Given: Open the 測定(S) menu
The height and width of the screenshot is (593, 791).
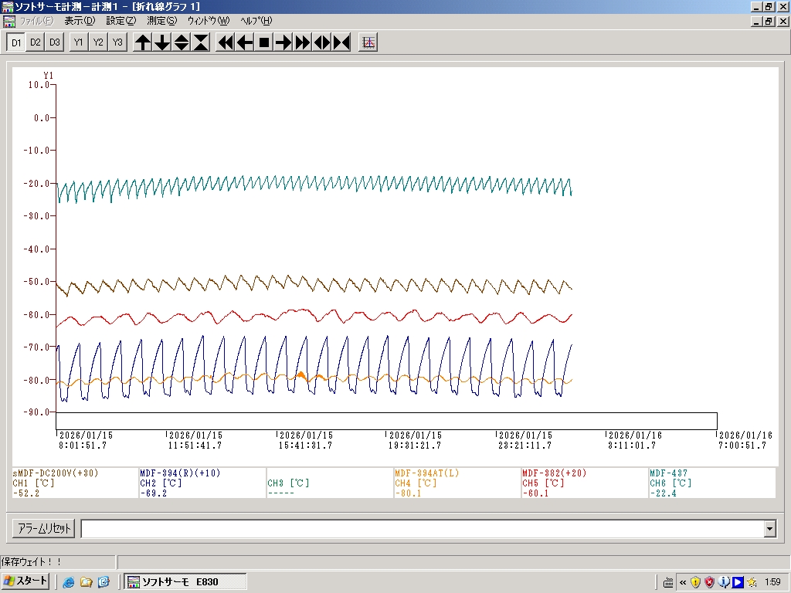Looking at the screenshot, I should [161, 21].
